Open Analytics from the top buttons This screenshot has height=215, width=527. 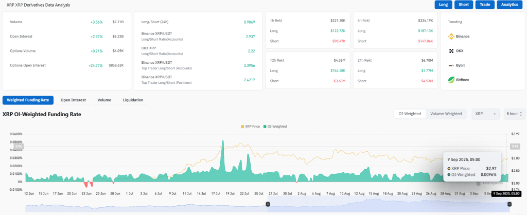tap(511, 5)
